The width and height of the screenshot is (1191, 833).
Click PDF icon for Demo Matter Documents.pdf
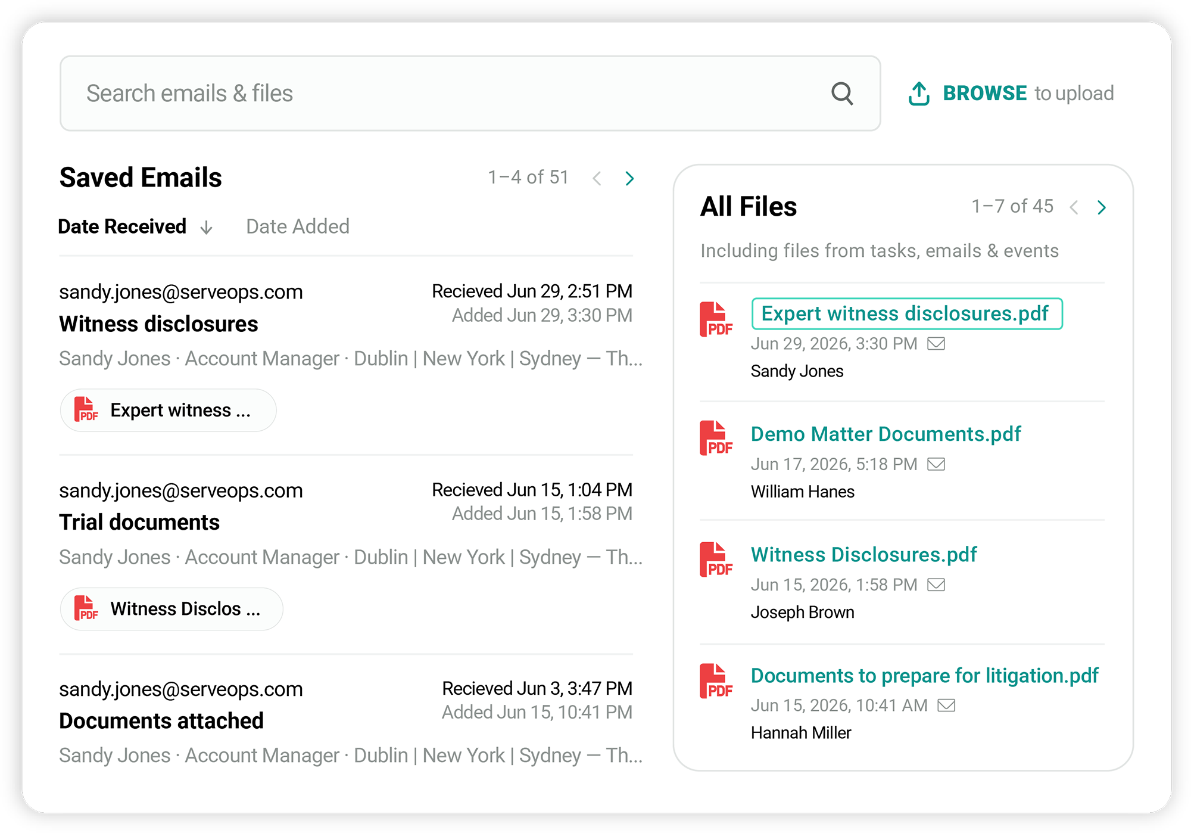point(716,439)
